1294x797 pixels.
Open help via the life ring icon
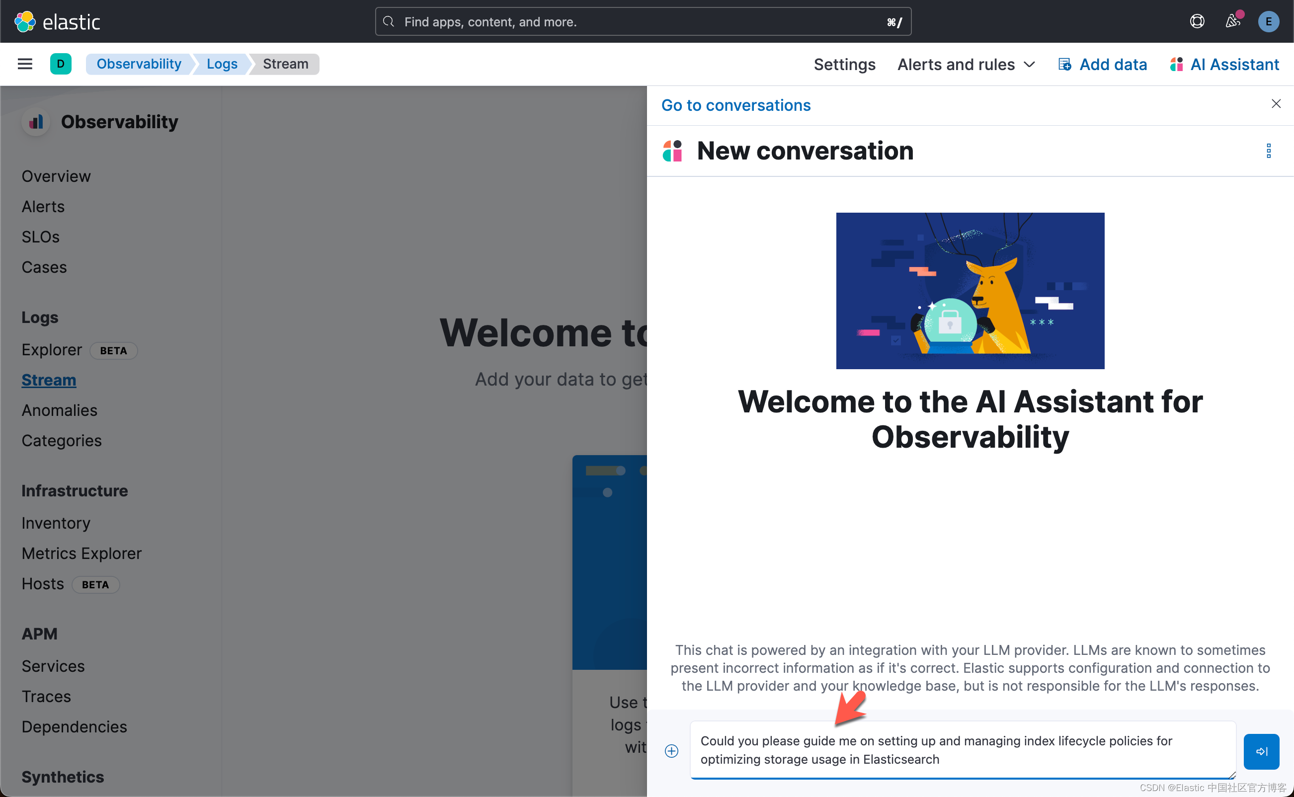click(1197, 21)
